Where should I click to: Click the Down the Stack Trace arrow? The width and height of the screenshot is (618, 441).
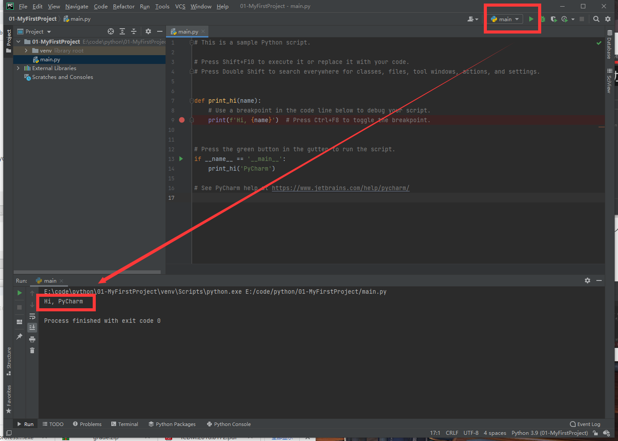click(32, 305)
